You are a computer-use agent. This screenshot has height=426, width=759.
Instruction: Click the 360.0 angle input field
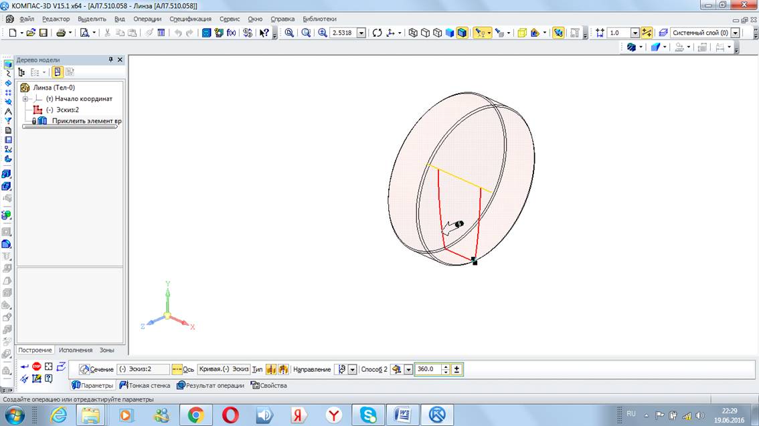pos(427,369)
